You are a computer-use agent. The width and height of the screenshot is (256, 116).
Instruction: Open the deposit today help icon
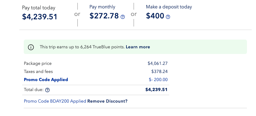pos(168,17)
